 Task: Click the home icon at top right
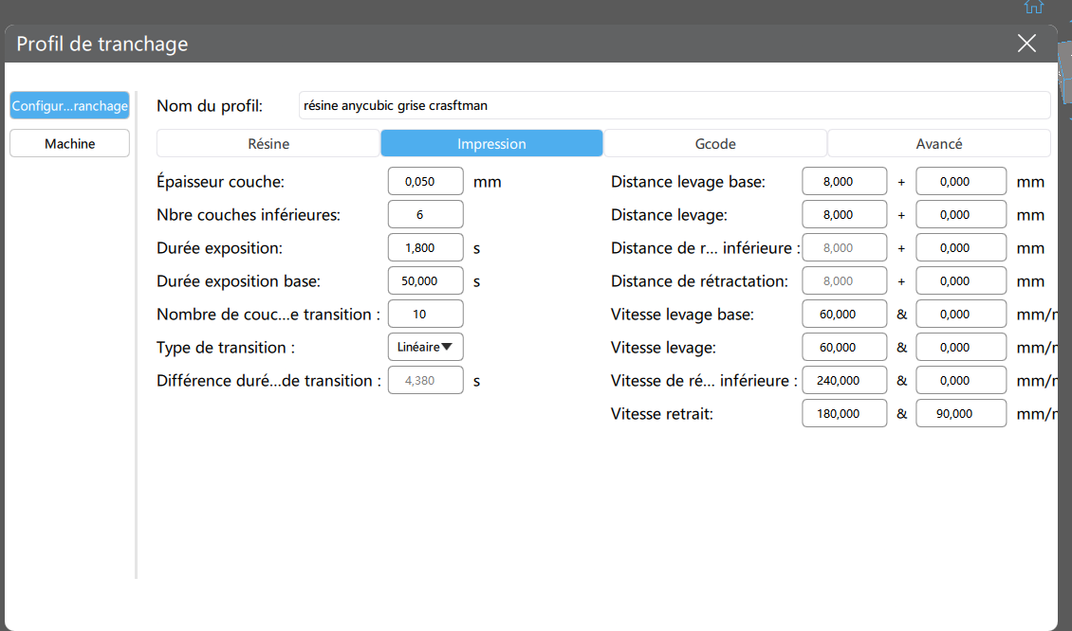click(1033, 7)
